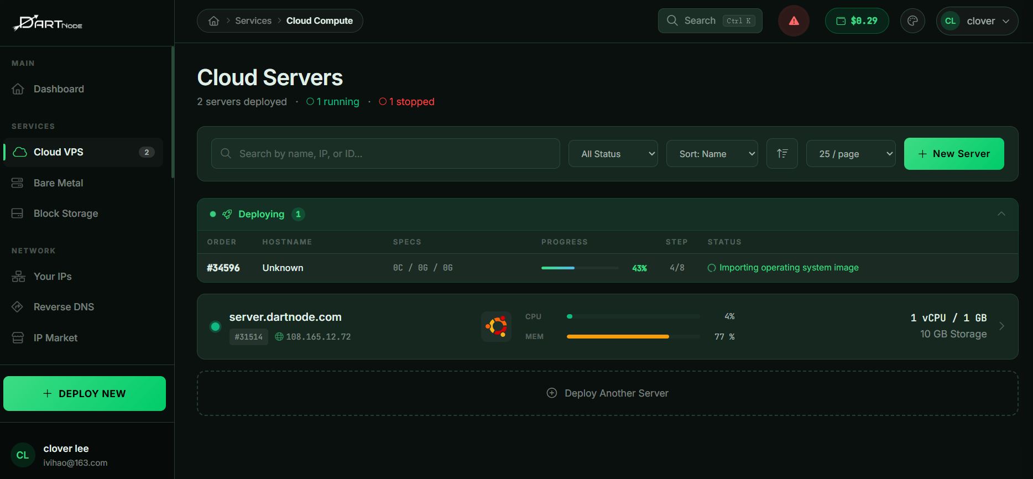Click the green running status dot

(x=216, y=327)
